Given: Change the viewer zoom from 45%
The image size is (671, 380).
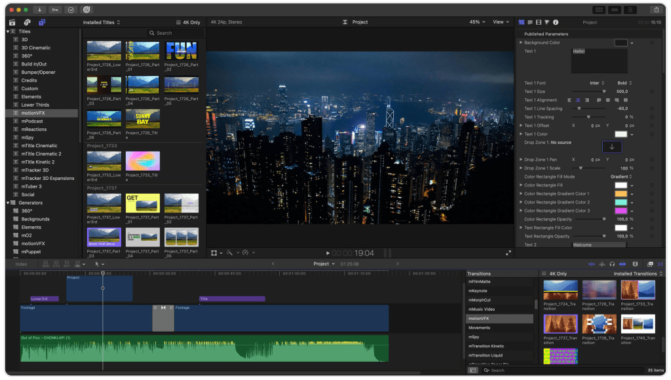Looking at the screenshot, I should click(476, 22).
